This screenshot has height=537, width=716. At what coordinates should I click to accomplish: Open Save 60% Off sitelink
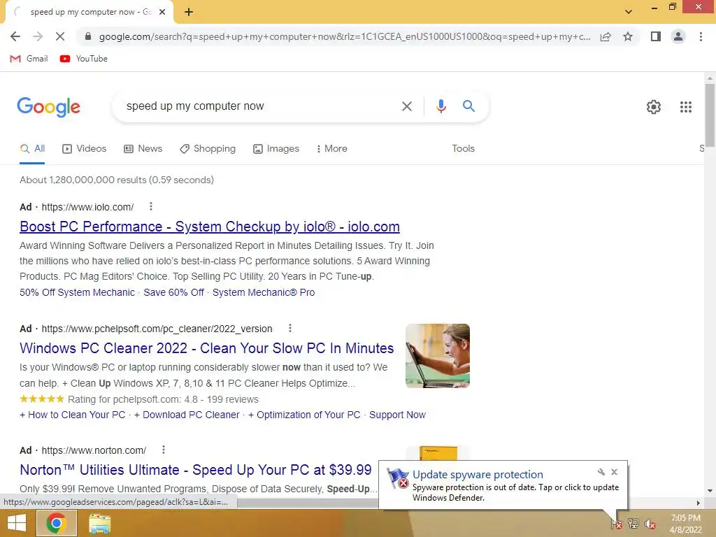click(173, 292)
